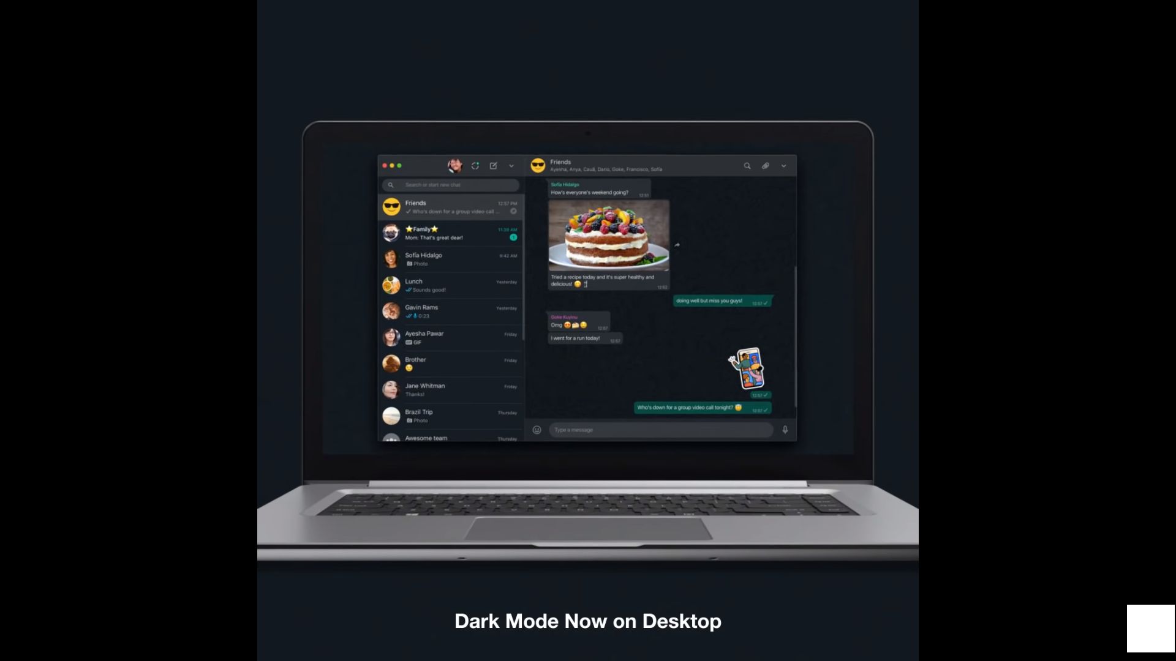
Task: Select Brazil Trip chat in sidebar
Action: tap(450, 416)
